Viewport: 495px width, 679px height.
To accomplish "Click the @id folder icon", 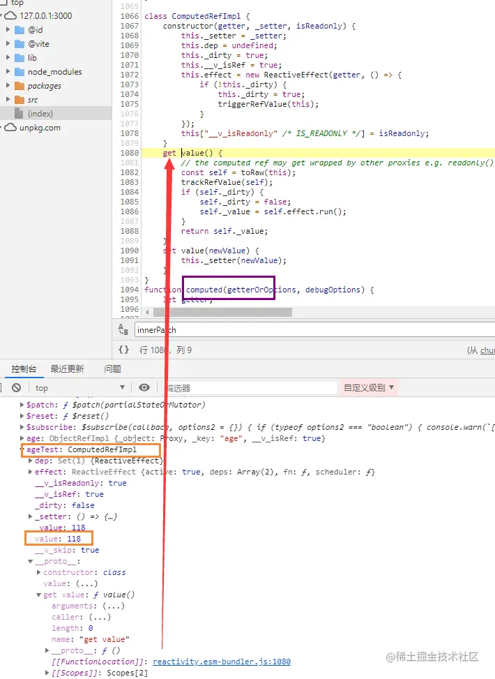I will pos(20,30).
